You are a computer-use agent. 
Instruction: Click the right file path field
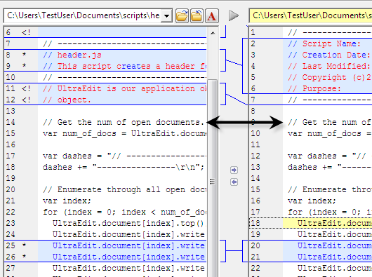(310, 15)
